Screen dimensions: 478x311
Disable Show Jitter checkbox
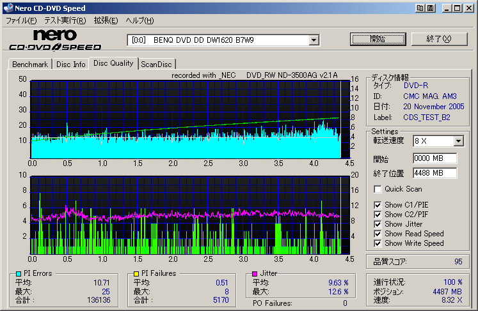(x=378, y=224)
